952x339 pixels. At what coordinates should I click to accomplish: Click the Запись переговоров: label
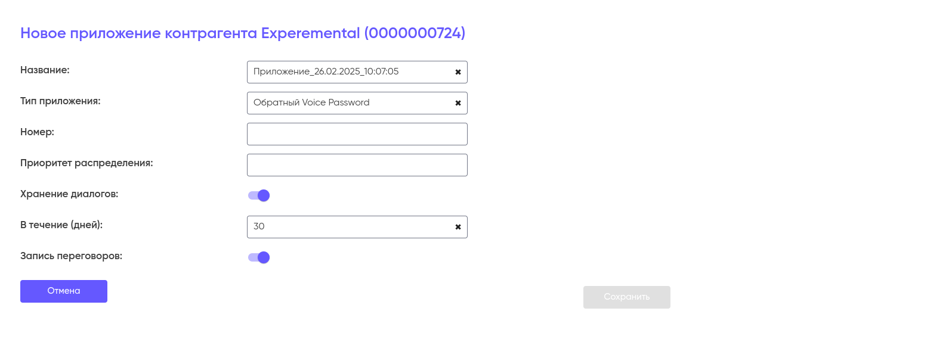pyautogui.click(x=71, y=256)
